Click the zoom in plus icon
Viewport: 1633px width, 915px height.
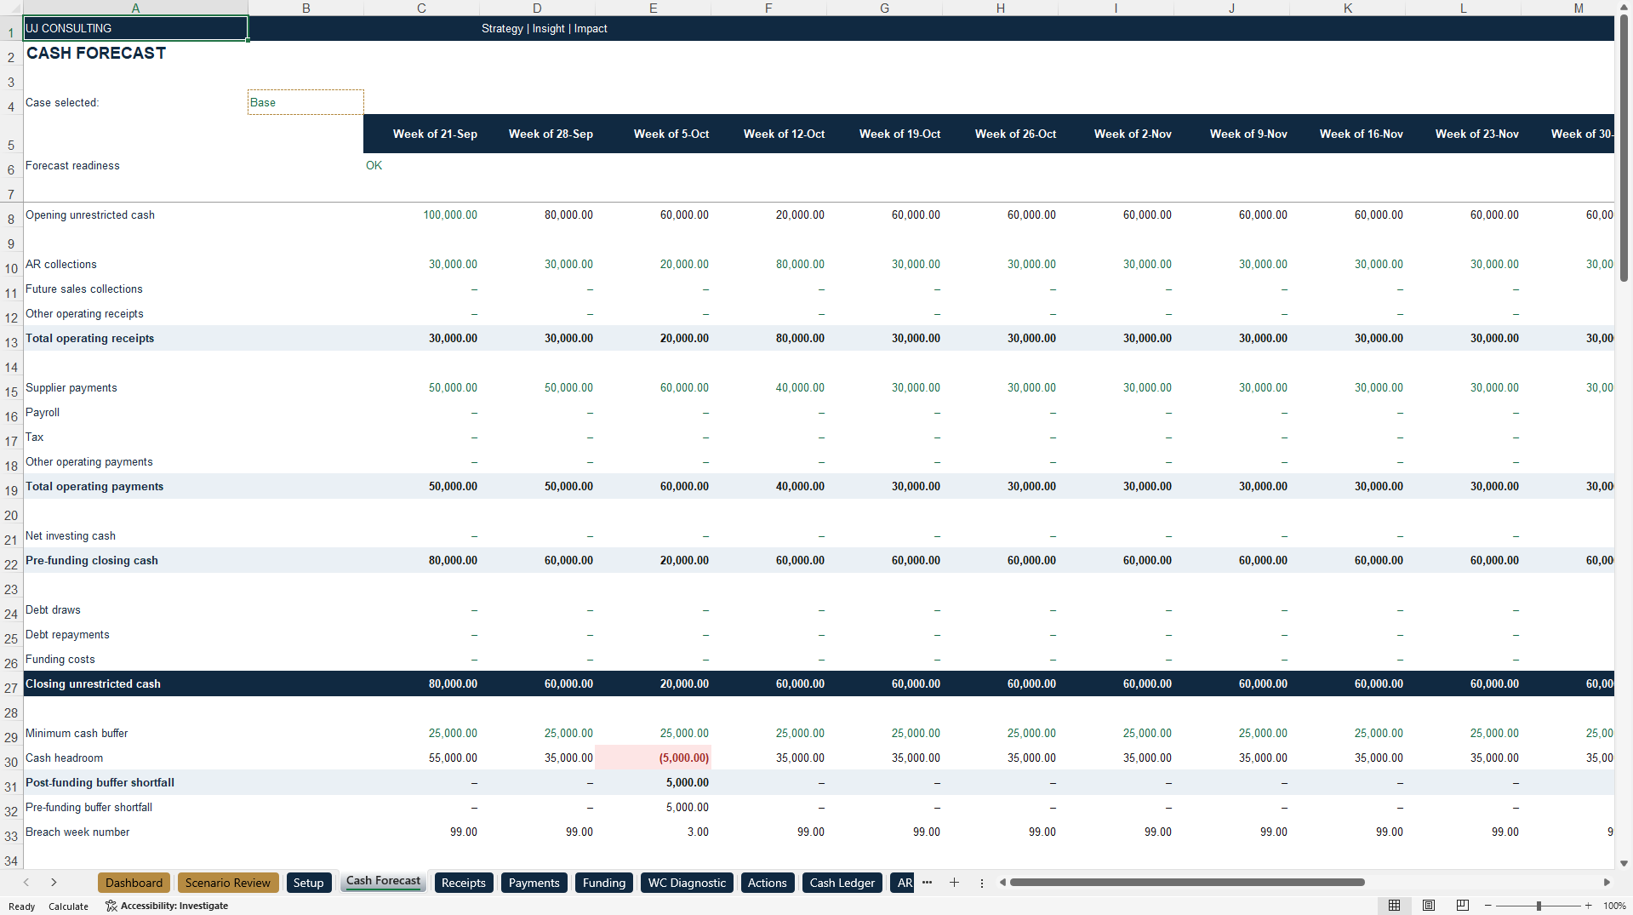point(1588,906)
